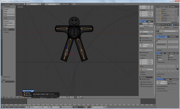
Task: Open the Object properties tab icon
Action: pyautogui.click(x=168, y=25)
